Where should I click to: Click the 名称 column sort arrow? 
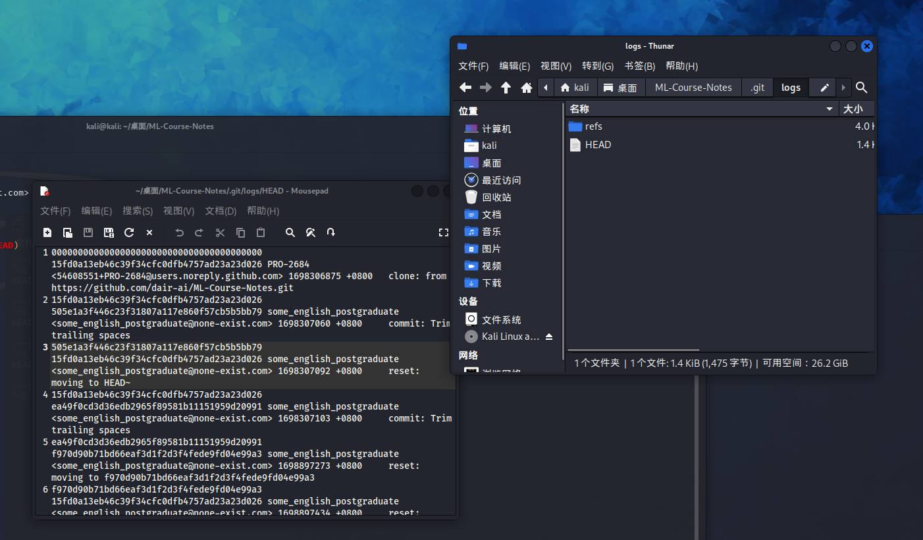tap(830, 109)
